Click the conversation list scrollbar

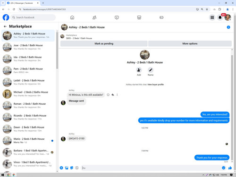point(57,51)
